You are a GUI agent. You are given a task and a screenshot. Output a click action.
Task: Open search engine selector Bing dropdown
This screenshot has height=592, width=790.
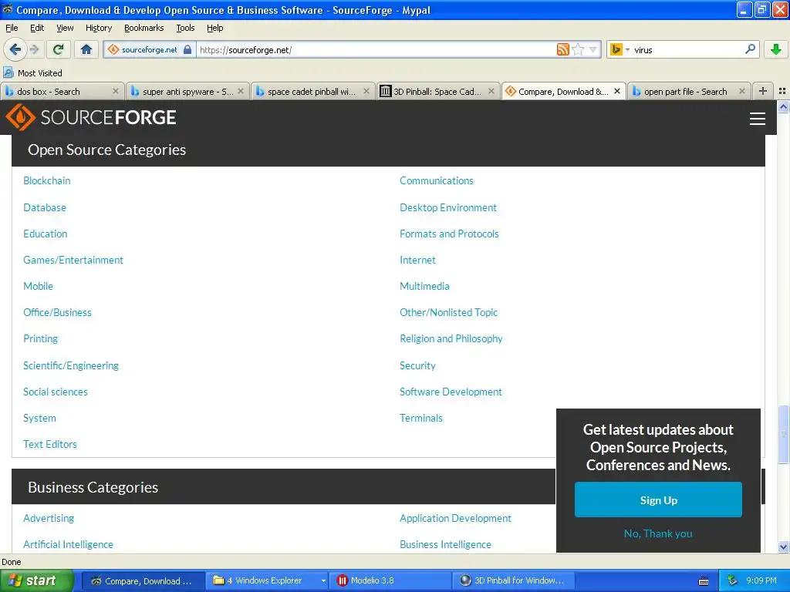(x=620, y=49)
